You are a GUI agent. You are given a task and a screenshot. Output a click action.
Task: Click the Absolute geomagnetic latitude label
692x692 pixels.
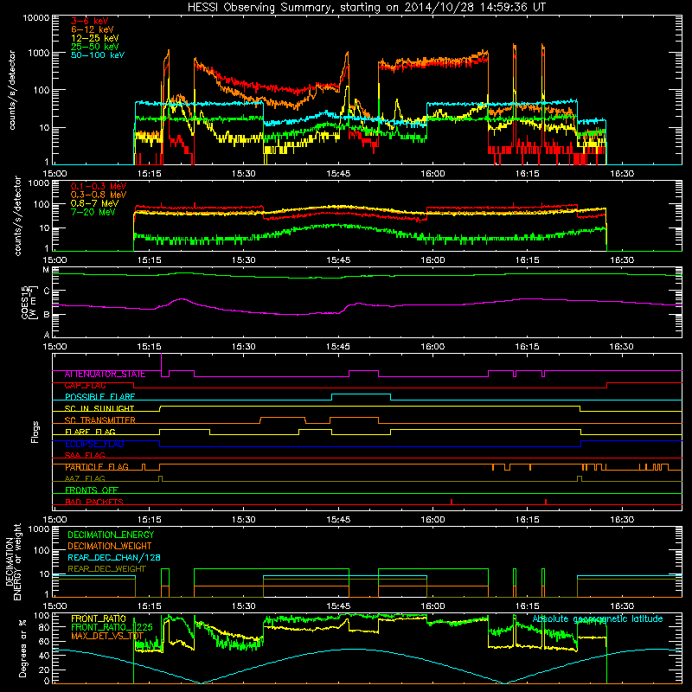click(x=598, y=619)
